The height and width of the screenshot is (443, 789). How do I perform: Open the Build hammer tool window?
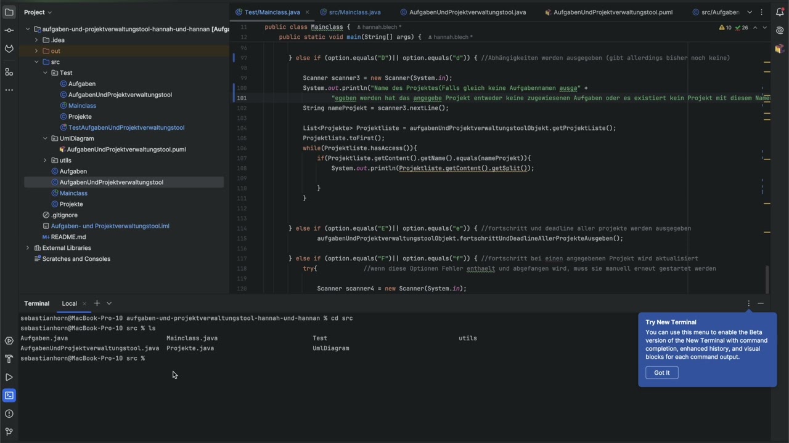coord(9,359)
